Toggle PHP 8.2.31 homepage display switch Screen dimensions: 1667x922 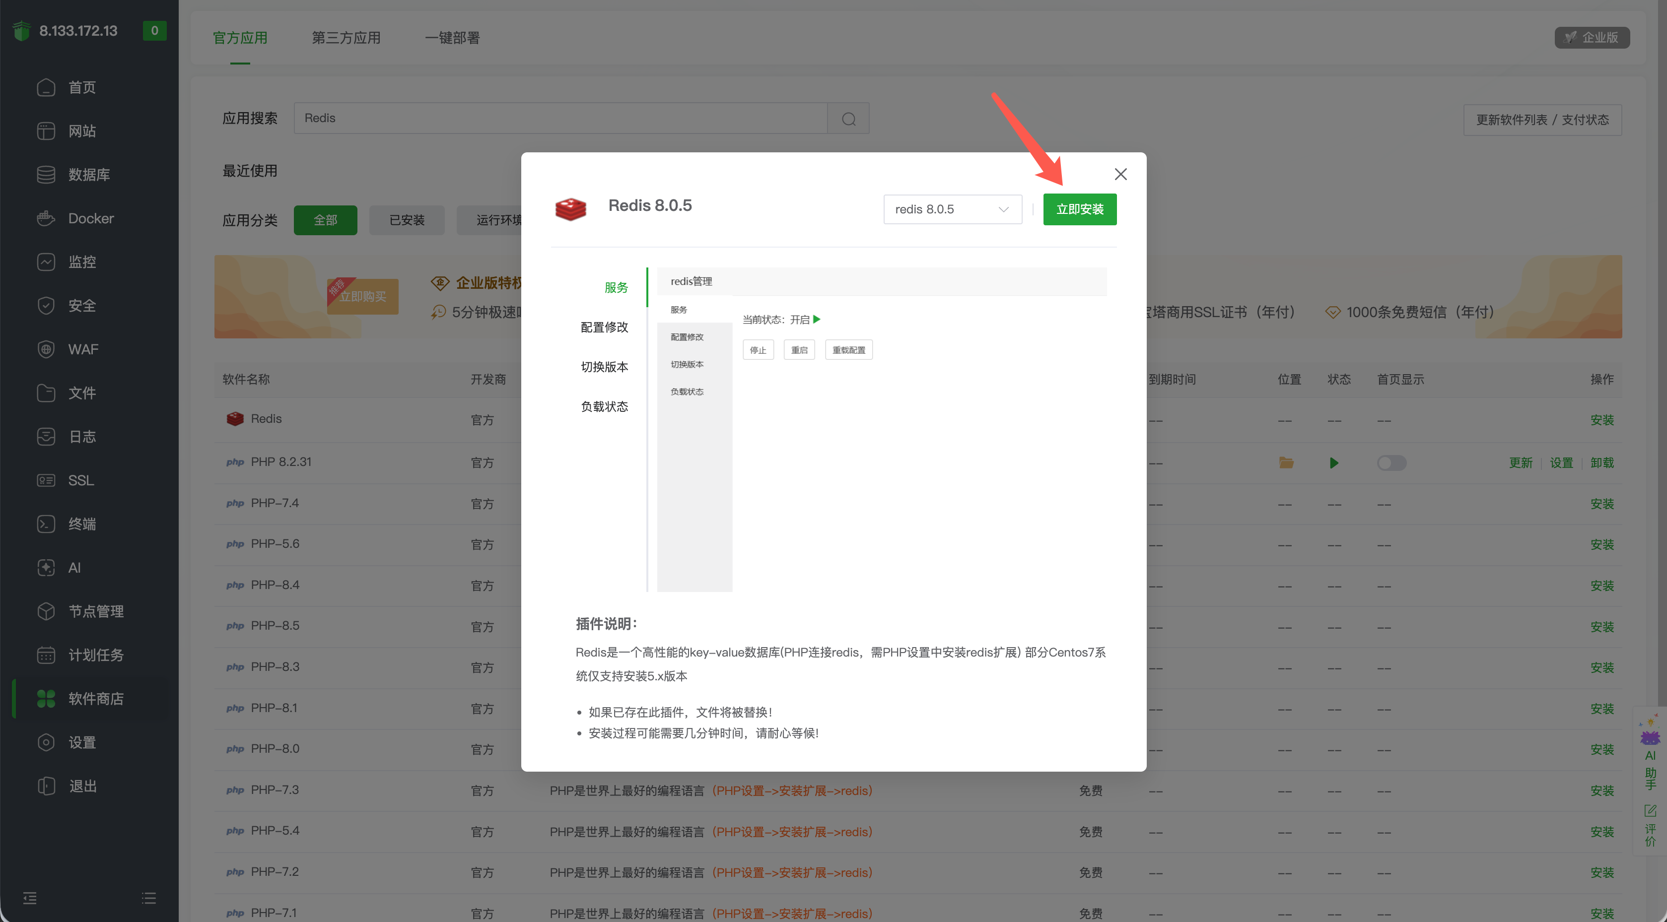1391,462
